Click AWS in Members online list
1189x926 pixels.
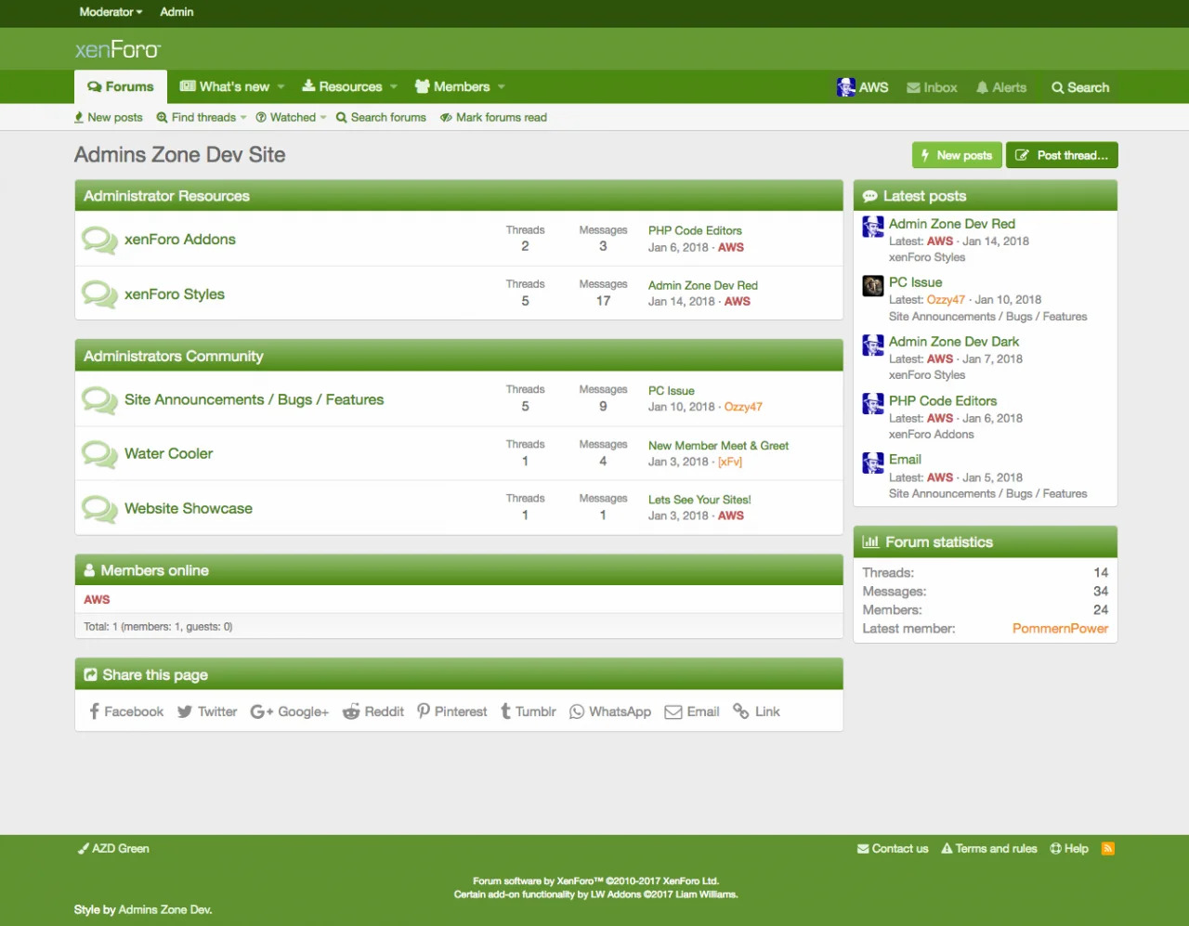click(x=97, y=600)
